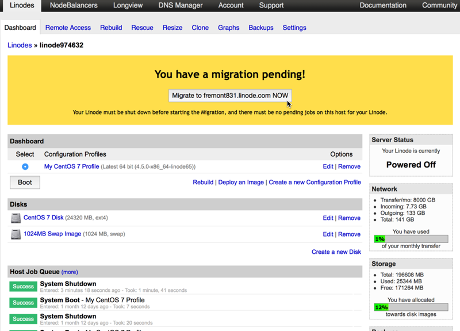460x331 pixels.
Task: Click Create a new Disk
Action: pos(336,252)
